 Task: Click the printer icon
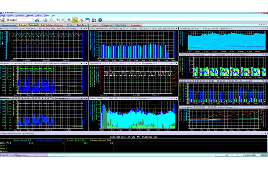coord(81,20)
